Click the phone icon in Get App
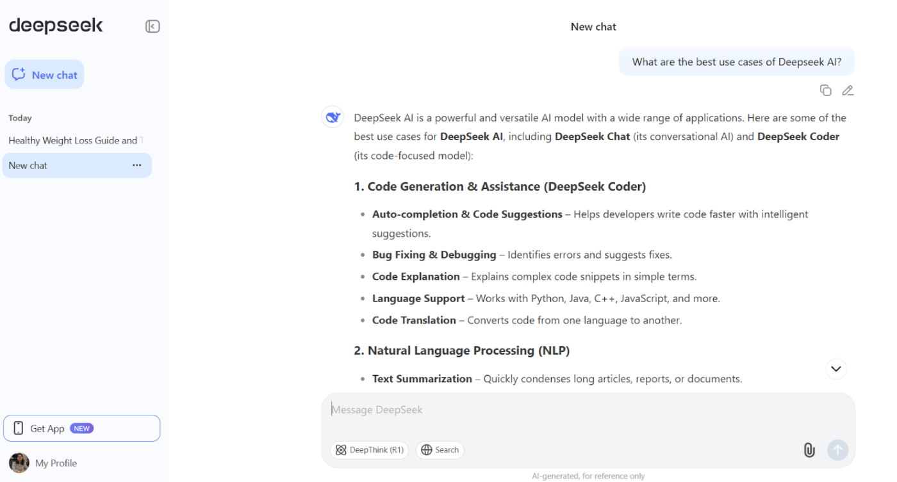 [x=19, y=428]
